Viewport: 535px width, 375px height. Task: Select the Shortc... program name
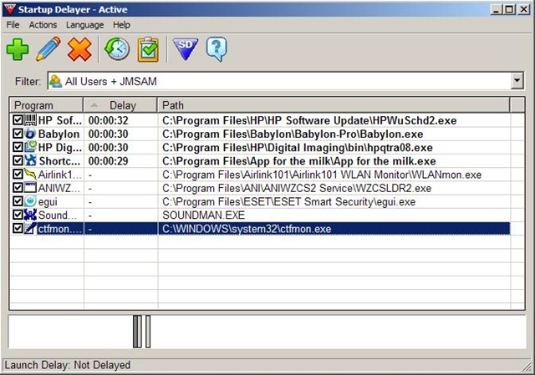(x=60, y=161)
